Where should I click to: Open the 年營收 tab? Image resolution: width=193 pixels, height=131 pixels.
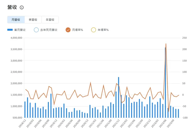click(50, 20)
